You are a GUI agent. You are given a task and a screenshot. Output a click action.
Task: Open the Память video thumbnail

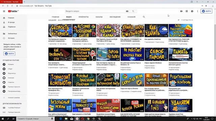point(181,54)
